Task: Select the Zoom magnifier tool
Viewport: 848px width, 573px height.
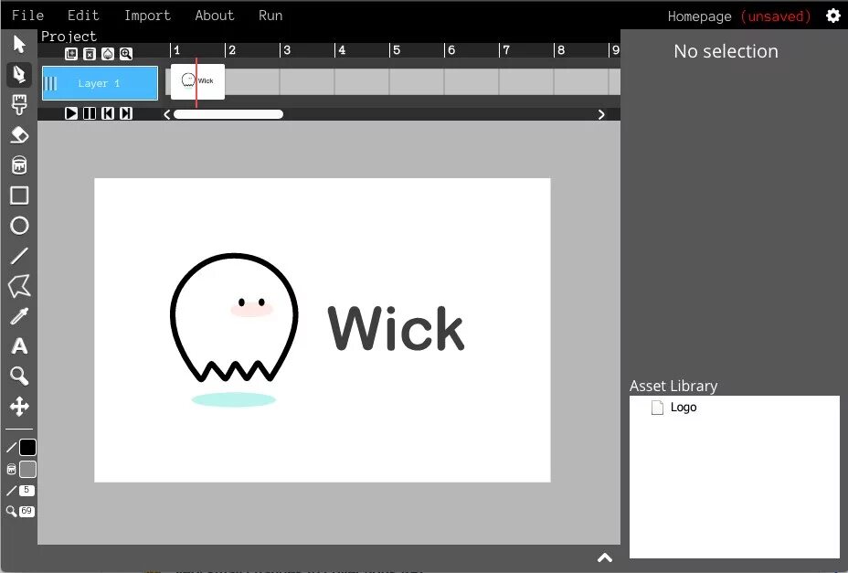Action: point(19,376)
